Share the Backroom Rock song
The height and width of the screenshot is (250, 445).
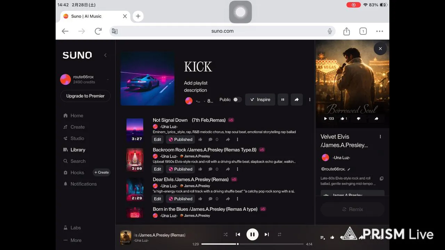(x=228, y=169)
